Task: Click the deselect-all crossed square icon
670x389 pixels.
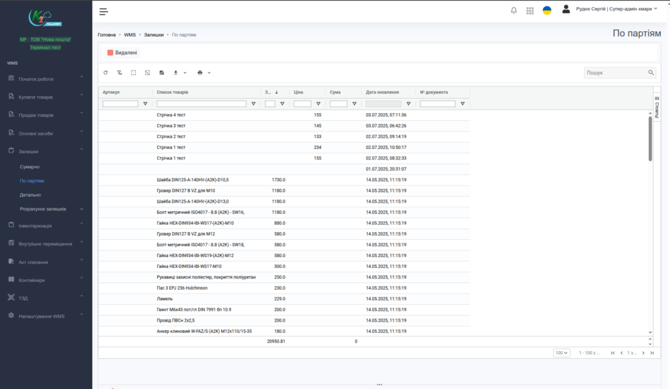Action: (148, 73)
